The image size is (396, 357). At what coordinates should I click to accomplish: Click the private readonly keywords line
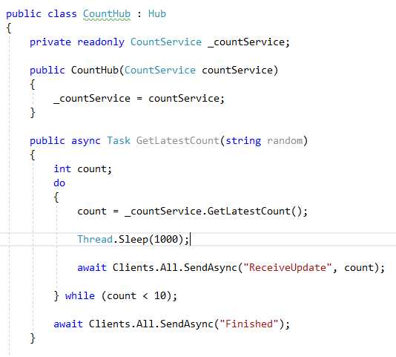pyautogui.click(x=77, y=42)
